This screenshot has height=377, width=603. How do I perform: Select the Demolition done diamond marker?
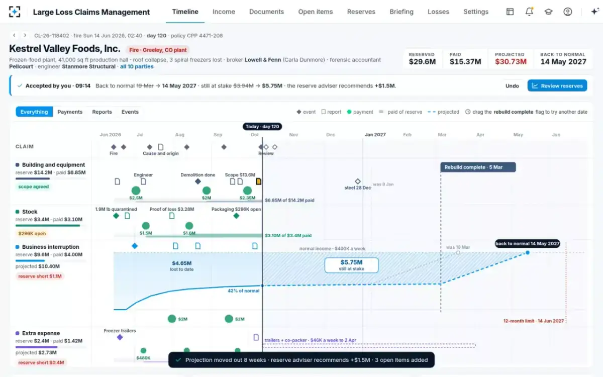point(198,181)
